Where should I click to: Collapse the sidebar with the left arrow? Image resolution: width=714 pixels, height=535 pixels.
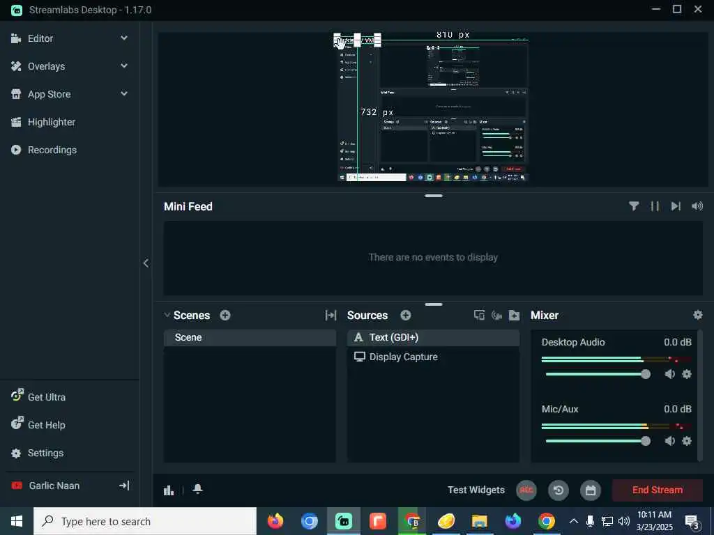146,263
